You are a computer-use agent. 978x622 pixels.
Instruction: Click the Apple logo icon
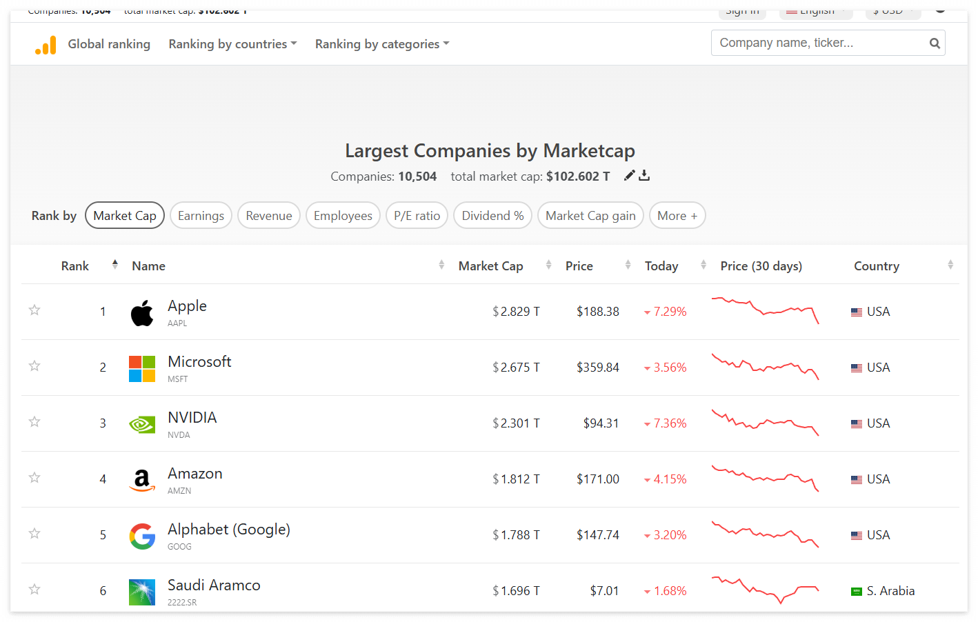pos(142,312)
